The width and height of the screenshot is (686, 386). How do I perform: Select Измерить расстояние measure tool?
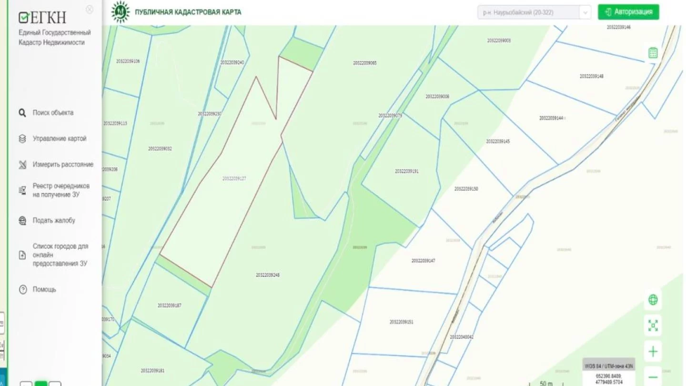click(x=62, y=164)
